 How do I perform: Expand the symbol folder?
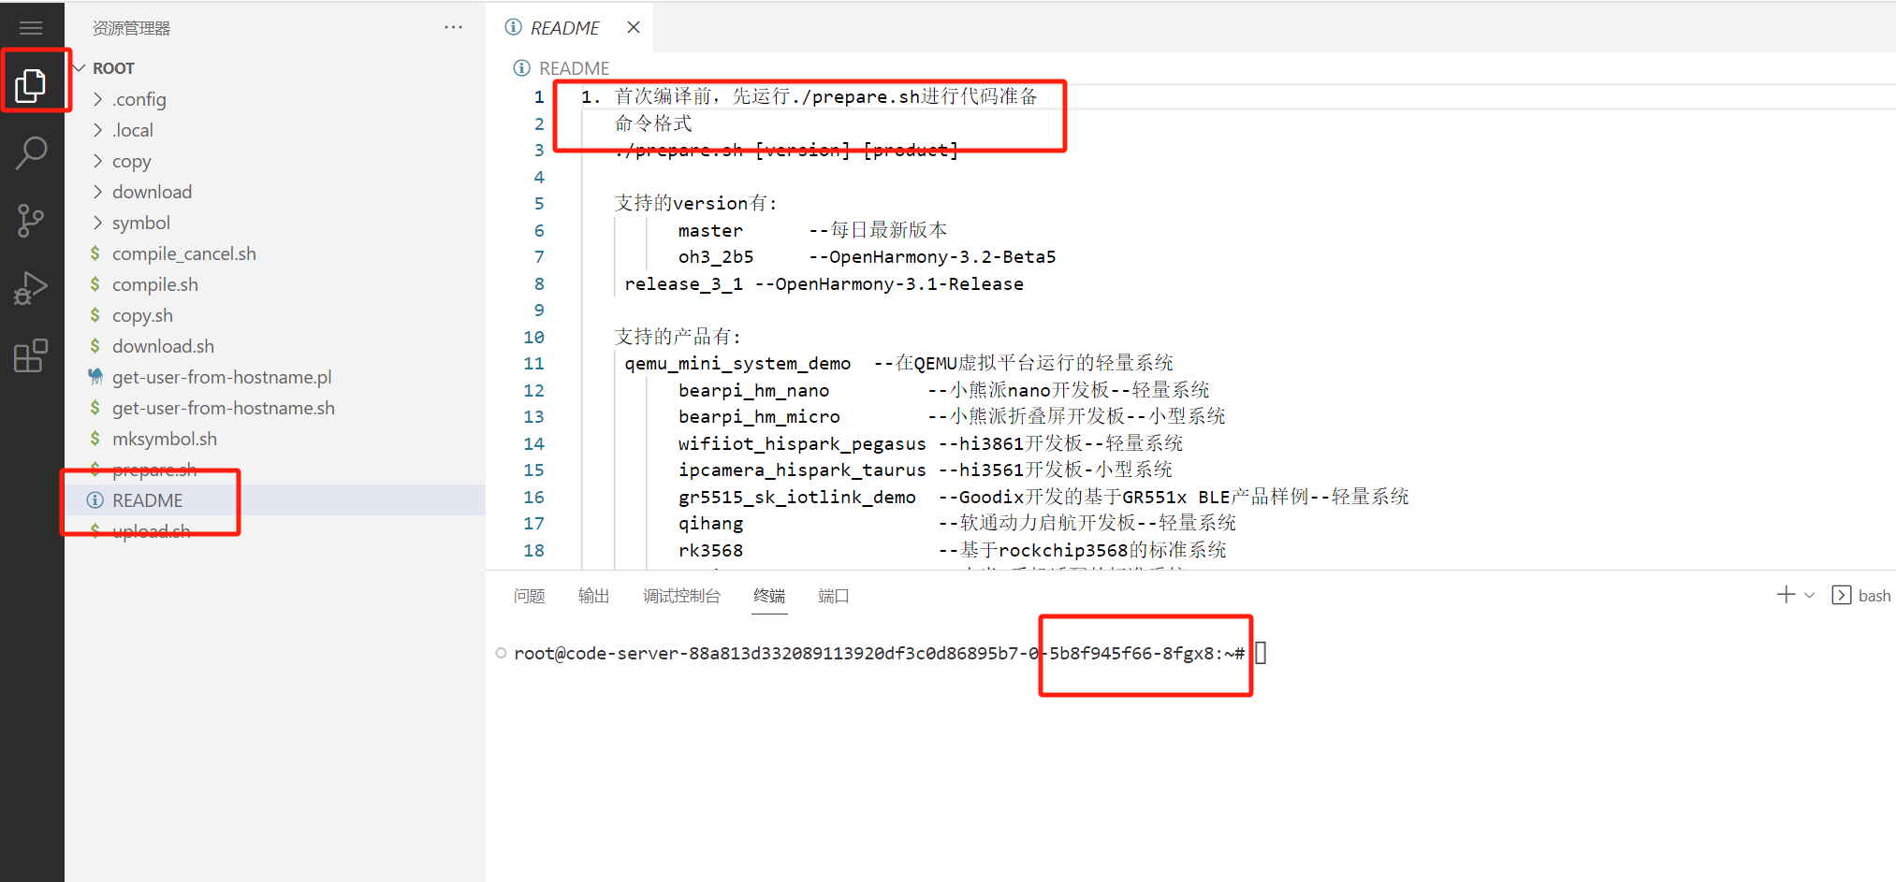point(140,223)
